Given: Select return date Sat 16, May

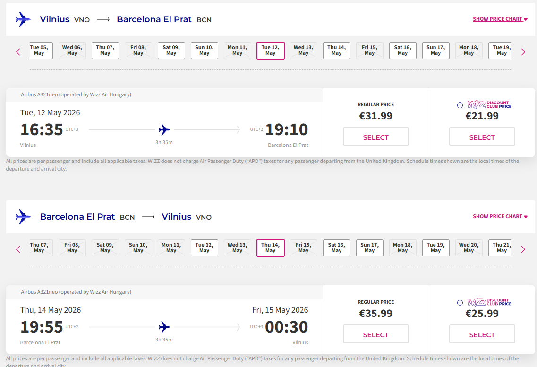Looking at the screenshot, I should [336, 248].
